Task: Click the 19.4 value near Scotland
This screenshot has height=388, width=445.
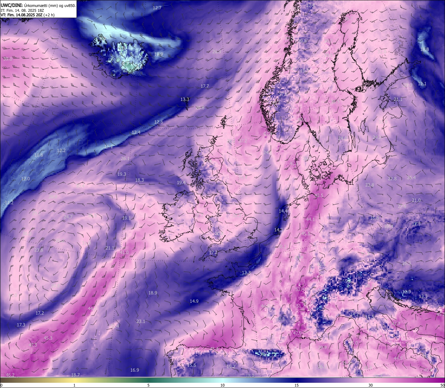Action: coord(181,182)
